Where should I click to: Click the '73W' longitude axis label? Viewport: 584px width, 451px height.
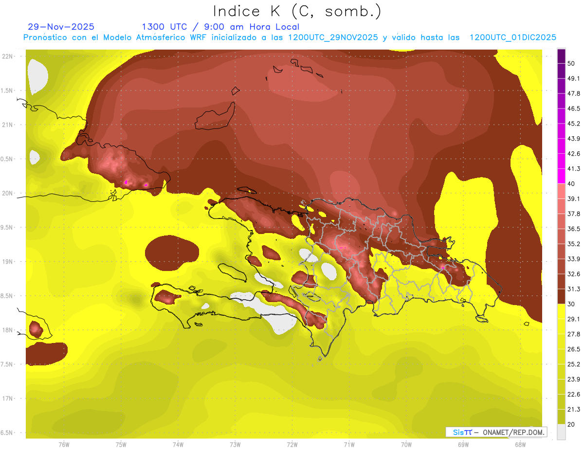(x=235, y=445)
